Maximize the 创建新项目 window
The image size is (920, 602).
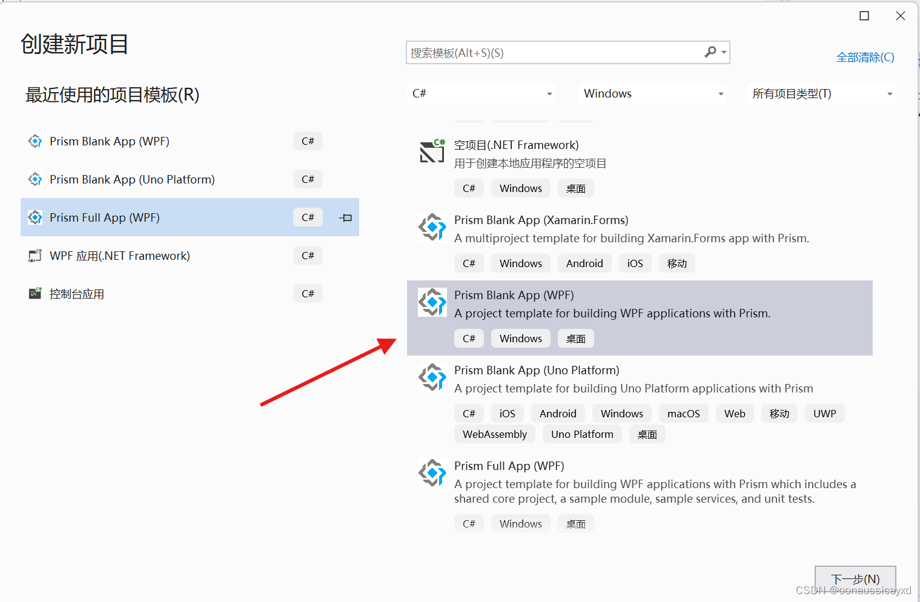tap(864, 16)
